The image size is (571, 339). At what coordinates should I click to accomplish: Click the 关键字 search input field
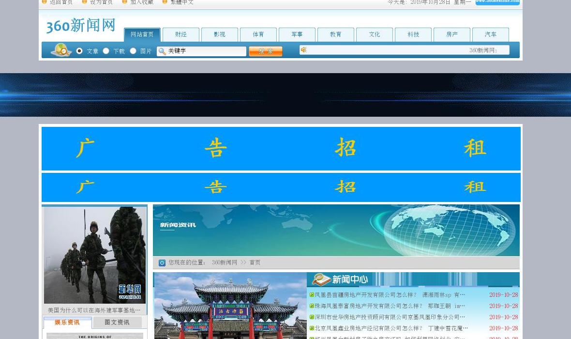(202, 51)
